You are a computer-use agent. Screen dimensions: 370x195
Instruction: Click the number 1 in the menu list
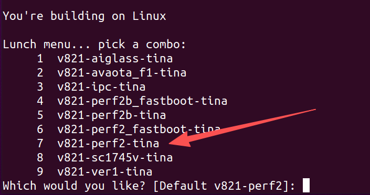[40, 59]
